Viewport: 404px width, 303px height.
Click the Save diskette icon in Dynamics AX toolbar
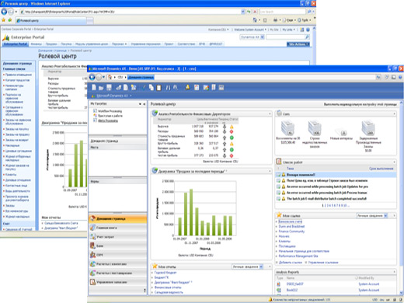pos(109,87)
